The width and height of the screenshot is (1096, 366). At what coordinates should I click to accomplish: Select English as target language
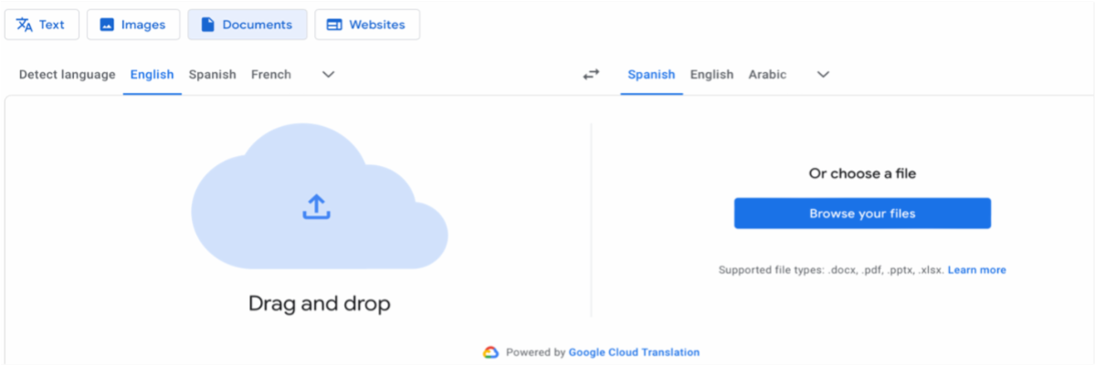[x=711, y=75]
